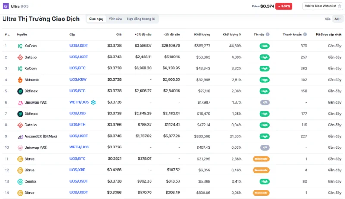The height and width of the screenshot is (199, 345).
Task: Click the info icon beside Tin cậy
Action: pyautogui.click(x=267, y=35)
